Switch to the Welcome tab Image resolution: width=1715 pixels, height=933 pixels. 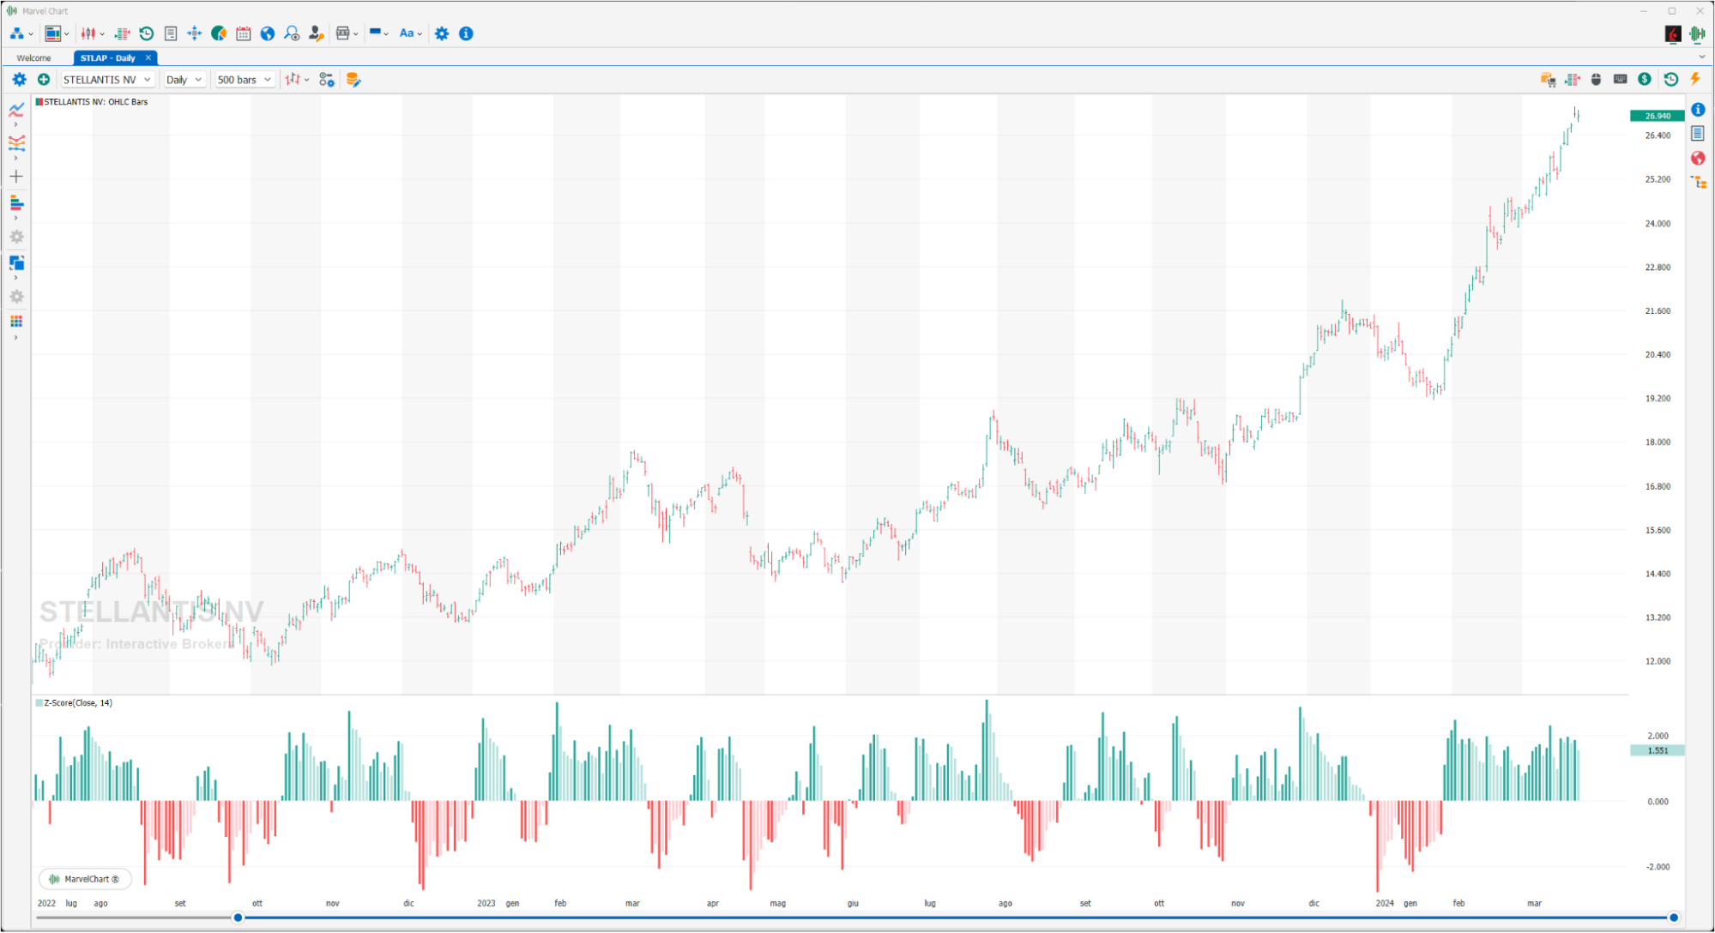pos(34,58)
